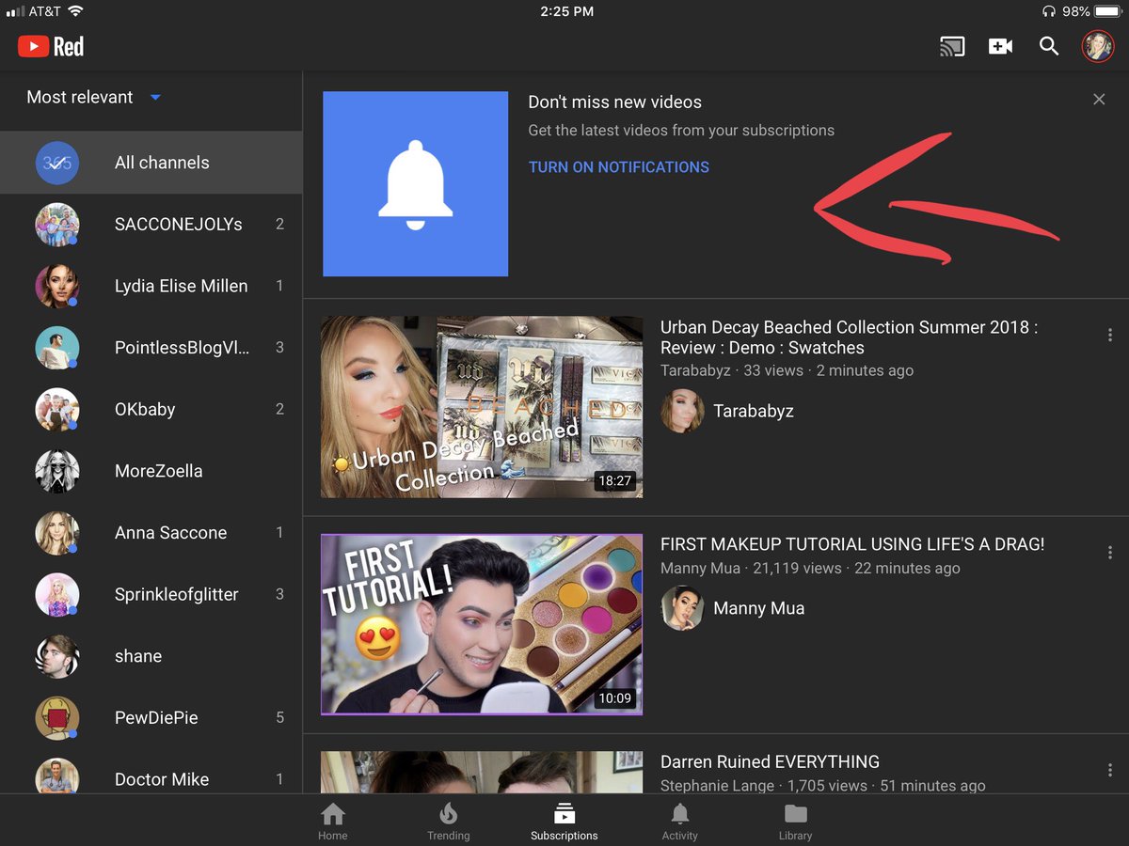Select All channels in the sidebar
Viewport: 1129px width, 846px height.
pos(151,163)
